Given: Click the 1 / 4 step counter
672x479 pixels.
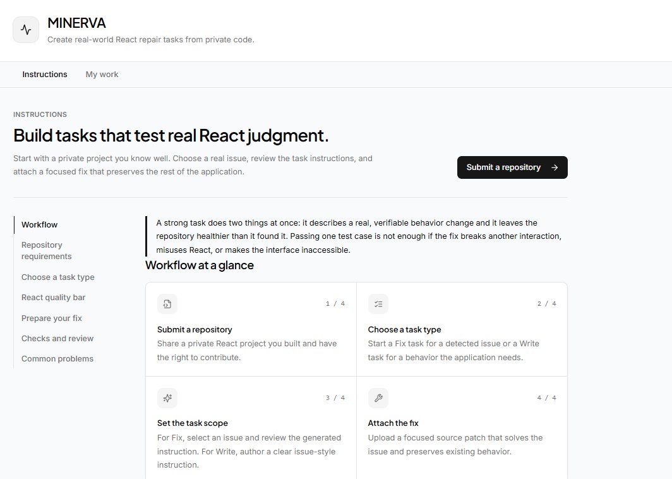Looking at the screenshot, I should 335,303.
